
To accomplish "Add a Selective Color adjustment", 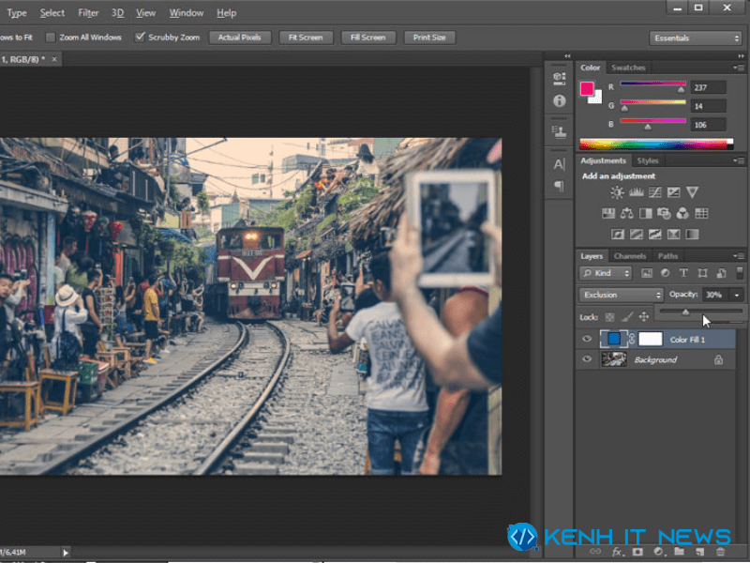I will point(673,234).
